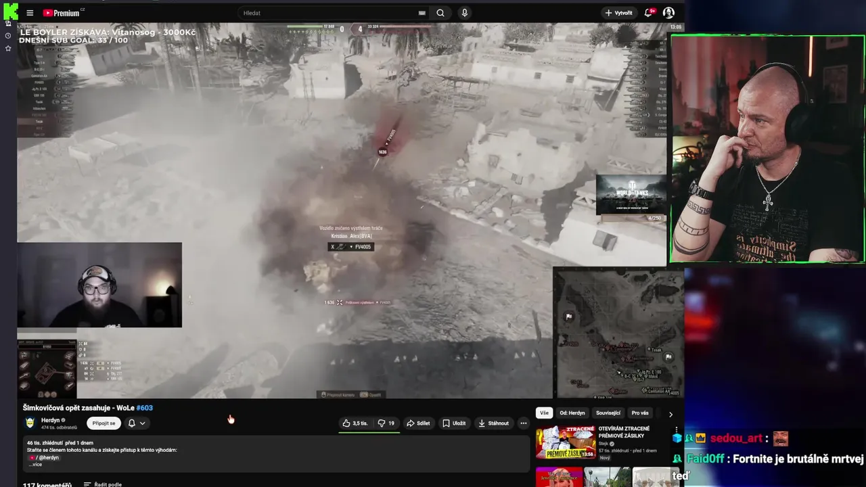
Task: Select the Související filter chip
Action: pyautogui.click(x=608, y=413)
